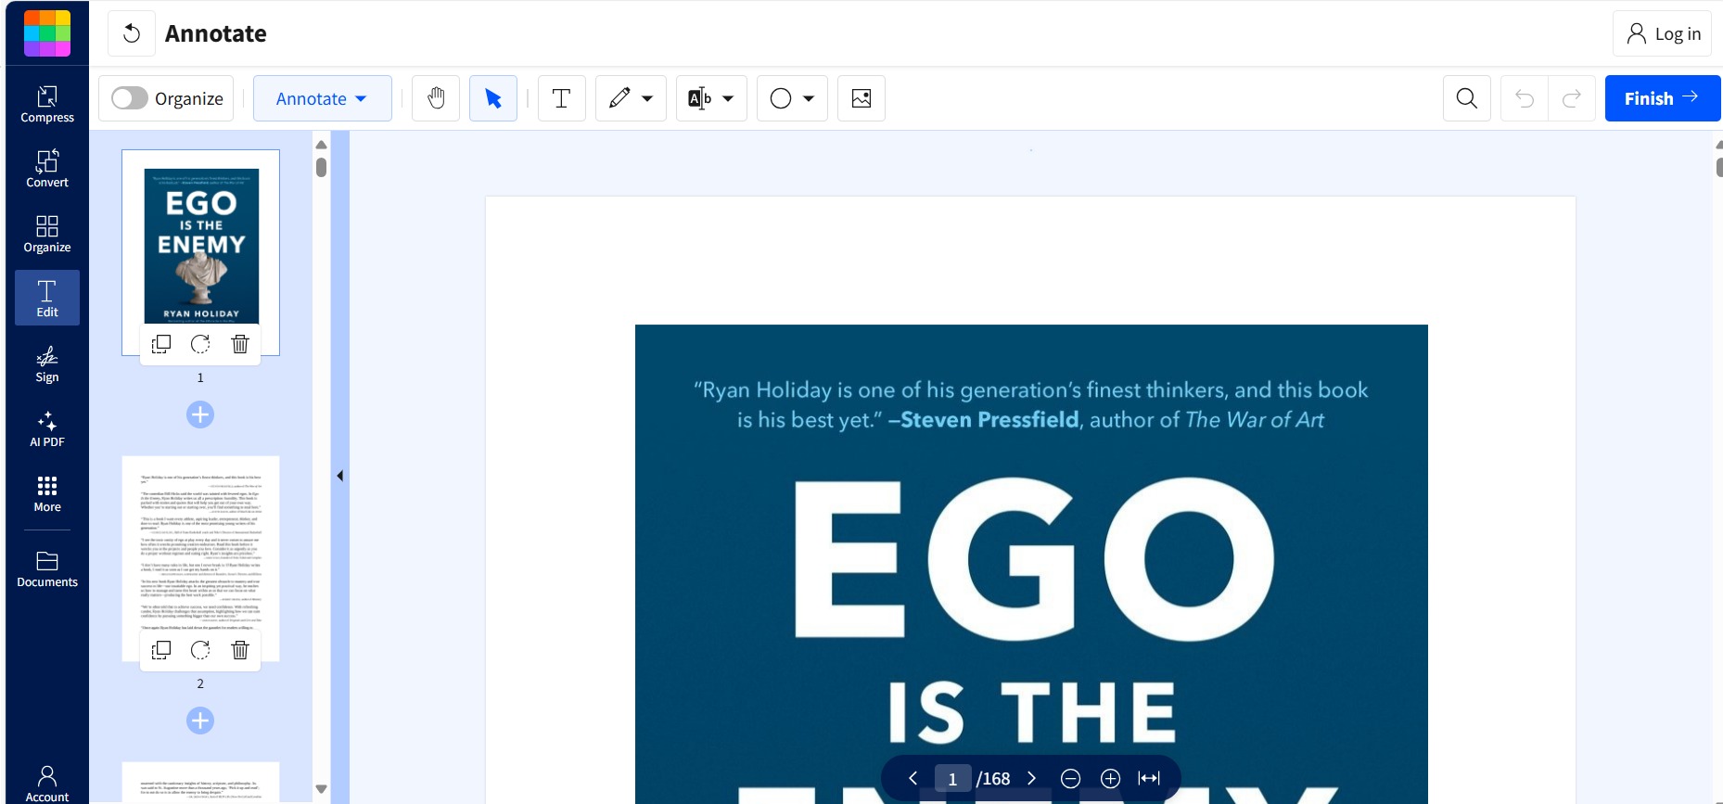This screenshot has height=804, width=1723.
Task: Select the ellipse shape tool
Action: (x=781, y=98)
